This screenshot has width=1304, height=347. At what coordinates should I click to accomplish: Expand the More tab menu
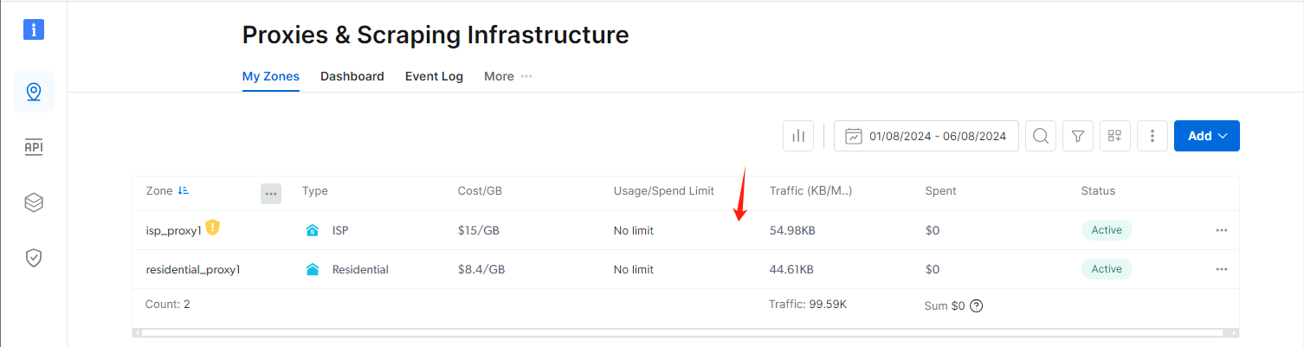click(x=507, y=76)
